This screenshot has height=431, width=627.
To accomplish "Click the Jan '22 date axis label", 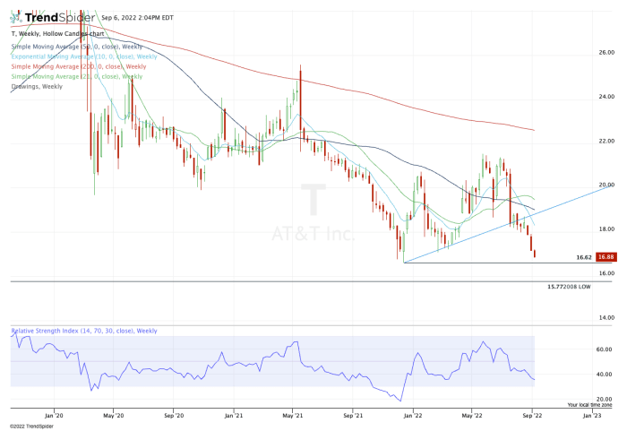I will click(x=413, y=416).
